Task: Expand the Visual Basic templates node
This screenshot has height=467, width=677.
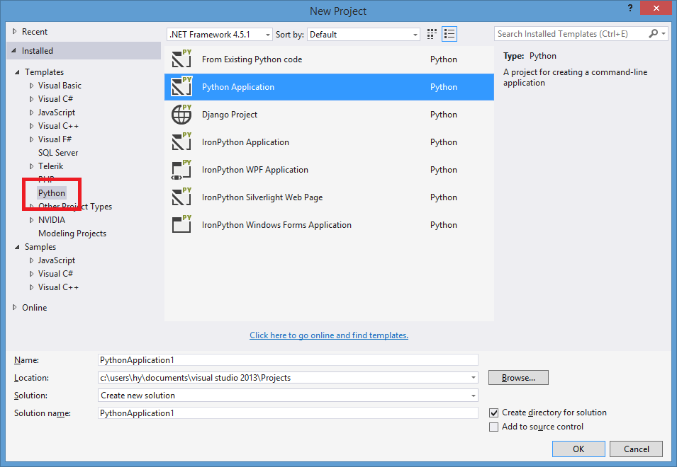Action: pyautogui.click(x=31, y=86)
